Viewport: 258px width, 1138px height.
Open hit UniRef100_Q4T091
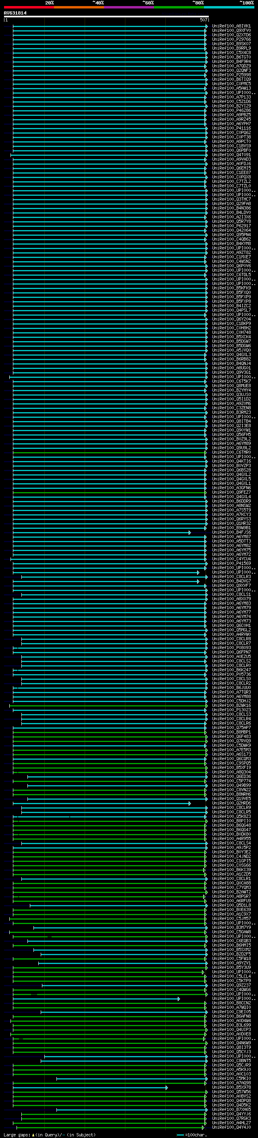pos(231,155)
